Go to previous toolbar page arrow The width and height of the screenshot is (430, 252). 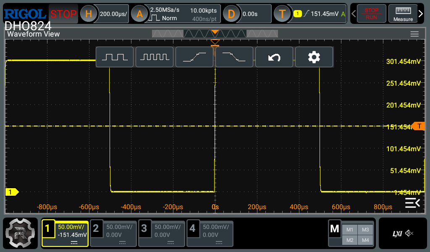(354, 14)
